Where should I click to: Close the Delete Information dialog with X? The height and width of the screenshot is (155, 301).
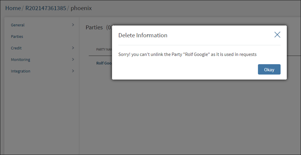coord(277,35)
